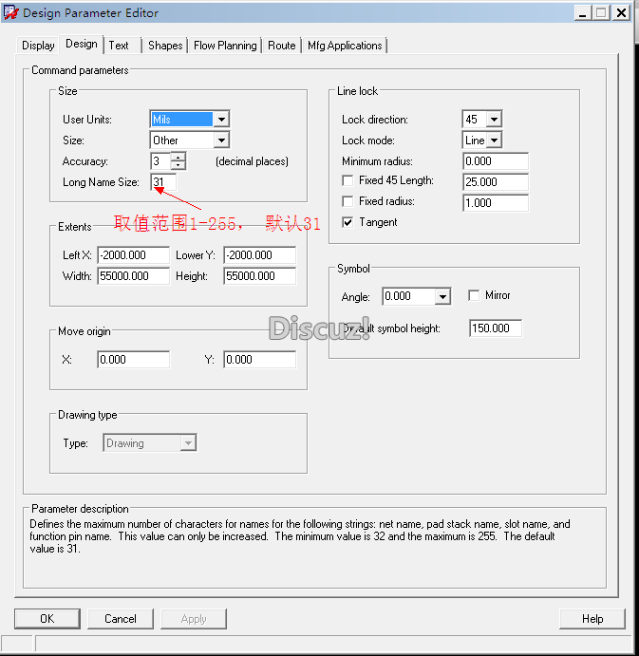The image size is (639, 656).
Task: Click the Parameter description text
Action: click(x=300, y=536)
